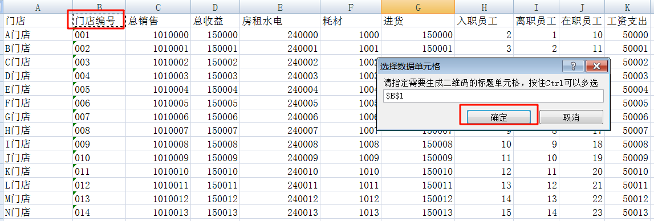Screen dimensions: 654x221
Task: Click the help question-mark button in dialog
Action: 573,66
